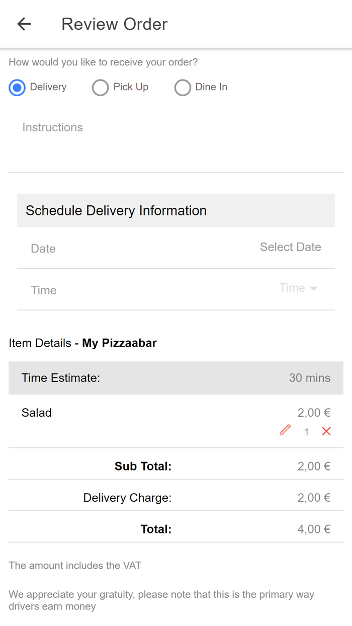Click the Item Details - My Pizzaabar heading
The height and width of the screenshot is (626, 352).
(x=82, y=343)
